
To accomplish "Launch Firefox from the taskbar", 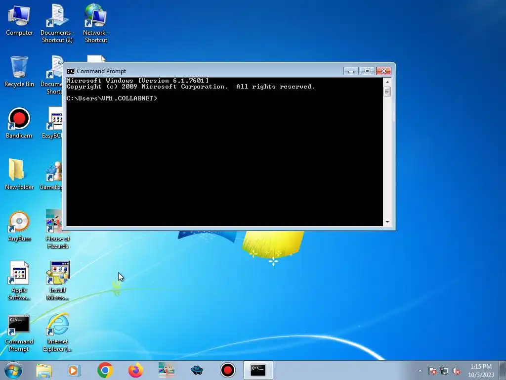I will click(x=135, y=370).
